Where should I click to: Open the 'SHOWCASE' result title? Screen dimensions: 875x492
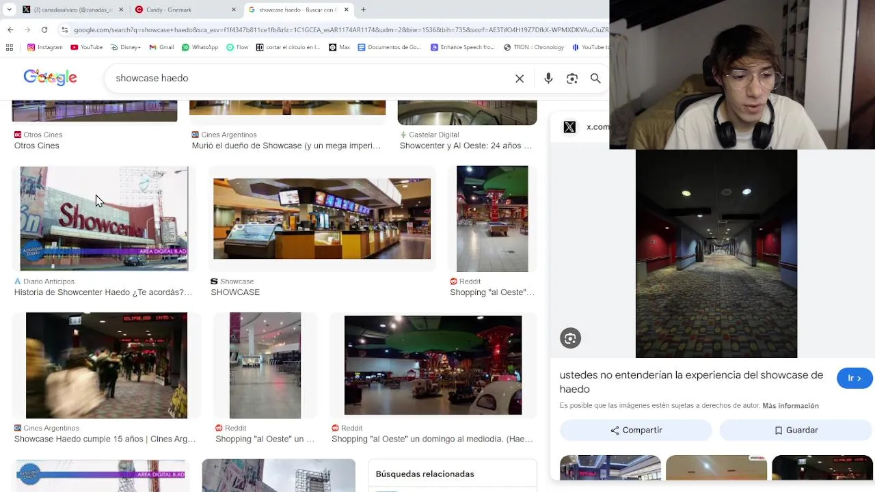pyautogui.click(x=235, y=292)
